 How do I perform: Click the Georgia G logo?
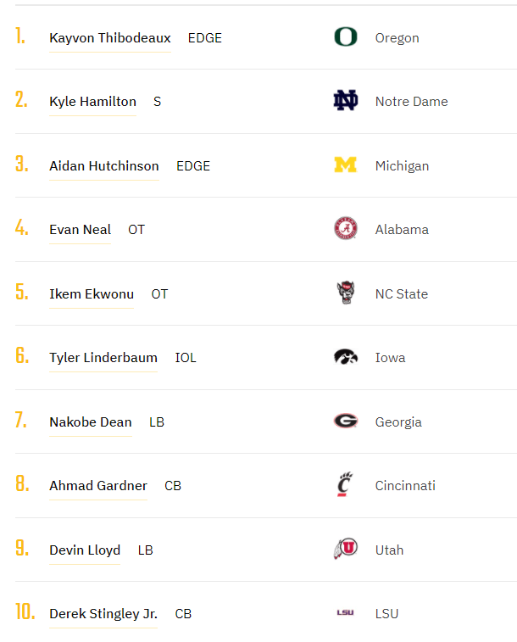point(345,421)
